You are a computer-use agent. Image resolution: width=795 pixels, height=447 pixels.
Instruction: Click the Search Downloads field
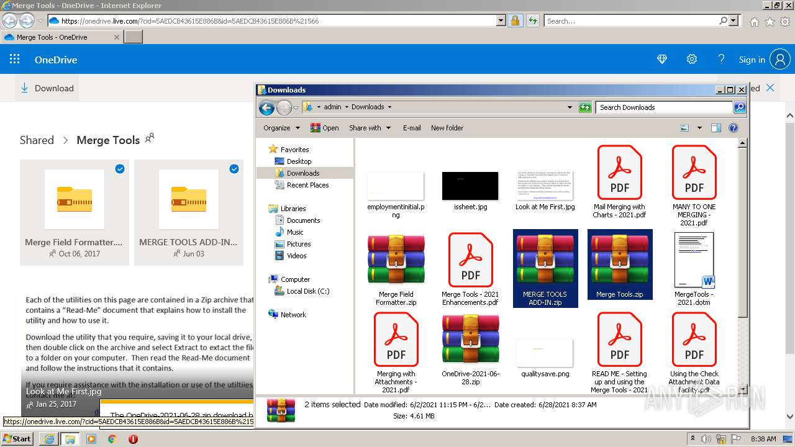pos(665,107)
